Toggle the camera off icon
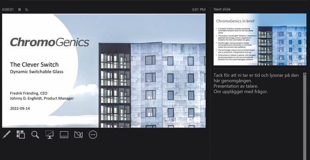The width and height of the screenshot is (310, 160). 78,135
